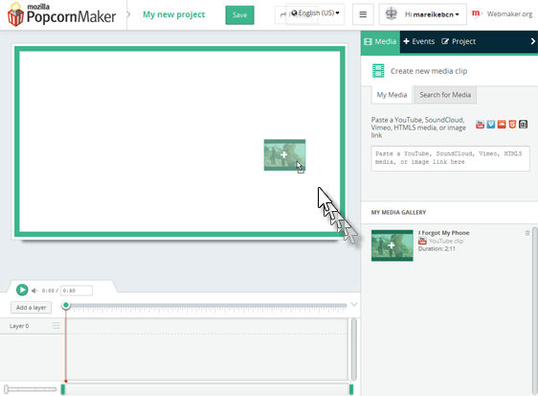Click the Layer 0 label
538x396 pixels.
19,326
